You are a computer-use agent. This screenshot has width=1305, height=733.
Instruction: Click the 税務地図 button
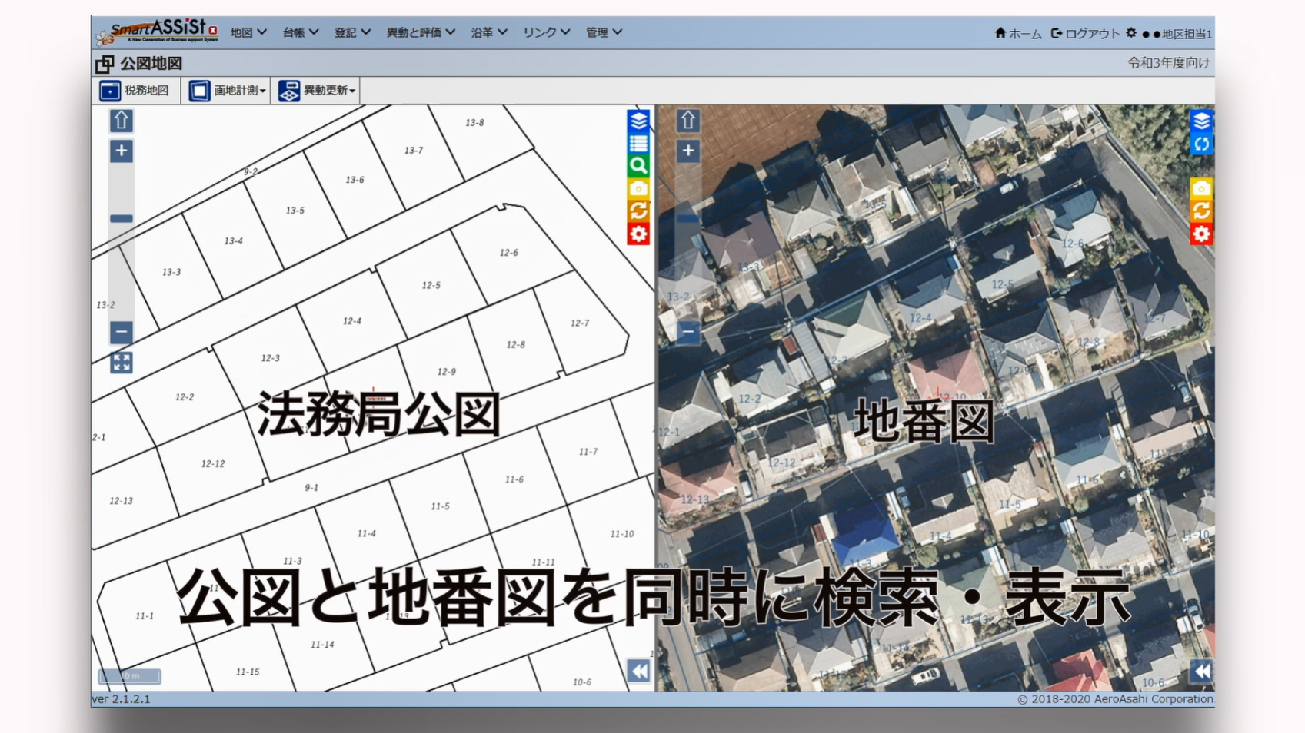click(135, 91)
